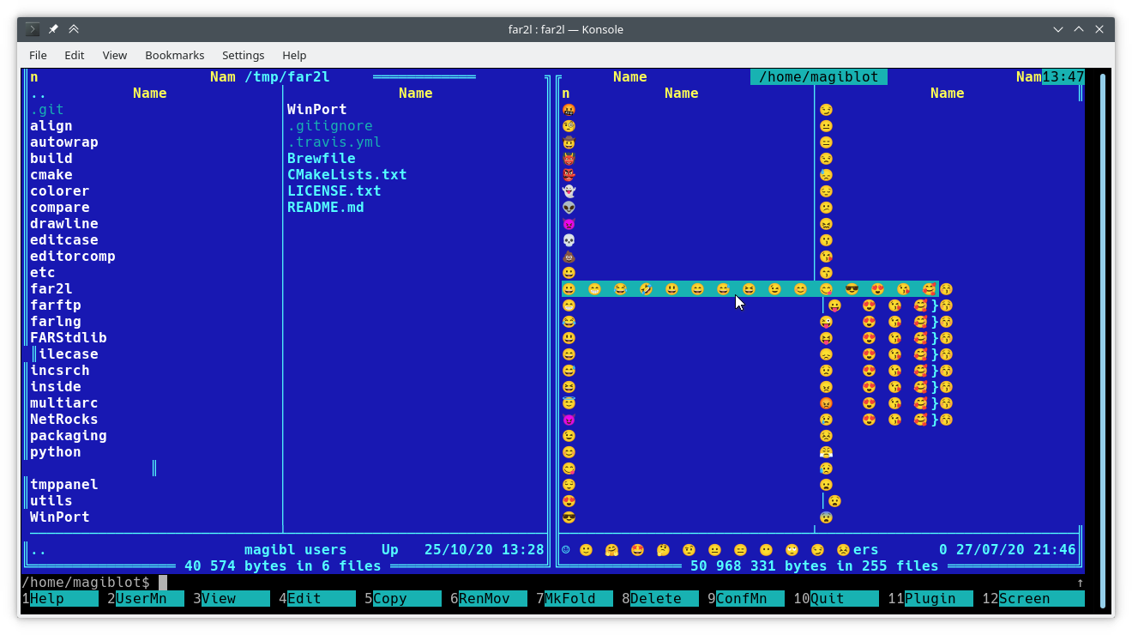Click the sunglasses emoji in the highlighted selection row
This screenshot has width=1132, height=635.
click(852, 289)
